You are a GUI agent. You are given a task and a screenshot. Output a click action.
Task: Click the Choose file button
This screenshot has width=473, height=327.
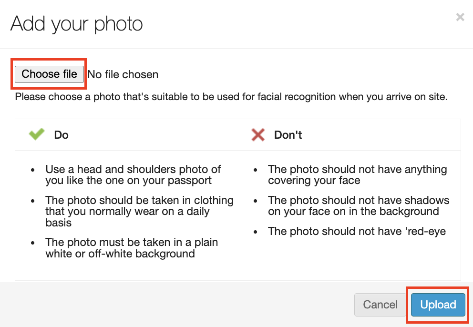pyautogui.click(x=49, y=74)
